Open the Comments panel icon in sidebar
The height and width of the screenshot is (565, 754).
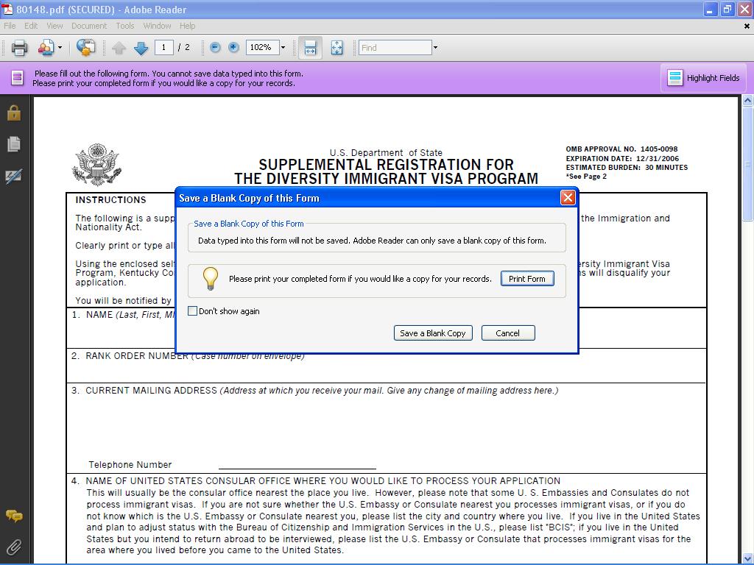pyautogui.click(x=14, y=516)
